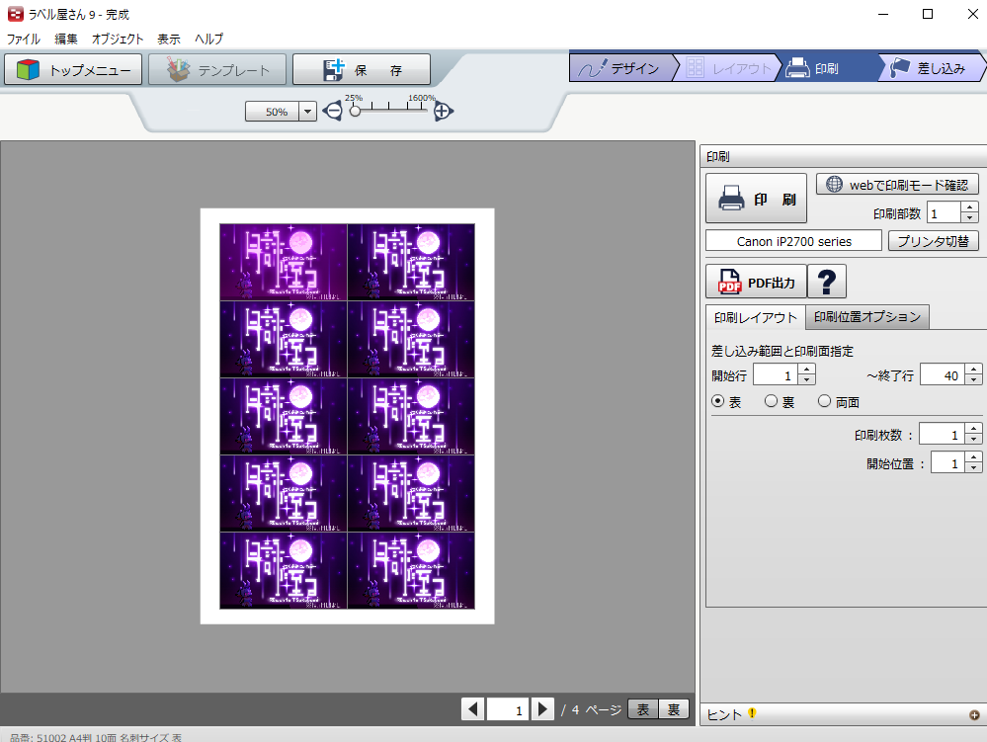Switch to the 差し込み merge step
The image size is (987, 742).
pos(933,68)
